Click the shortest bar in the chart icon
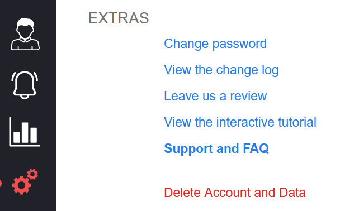340x211 pixels. [x=17, y=137]
